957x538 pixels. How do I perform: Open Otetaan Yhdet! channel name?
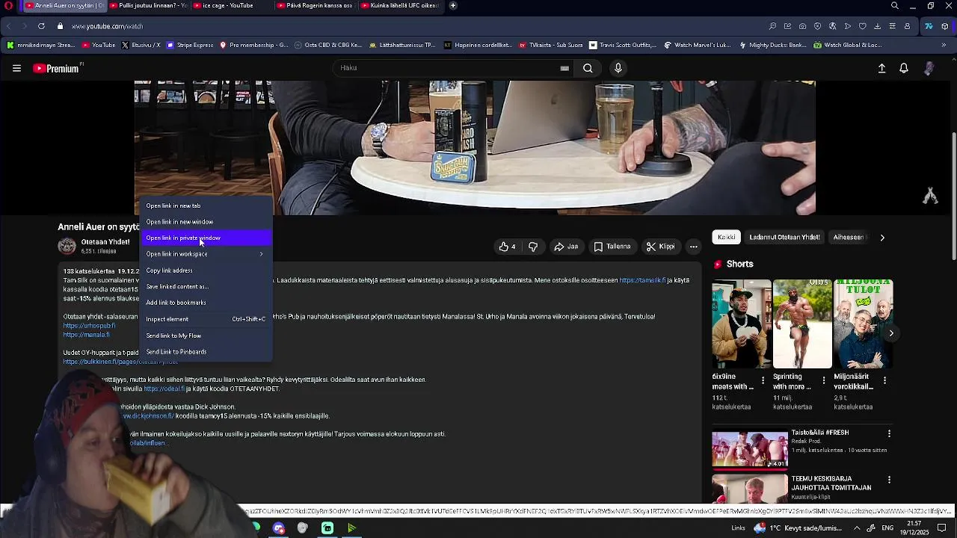pyautogui.click(x=105, y=242)
